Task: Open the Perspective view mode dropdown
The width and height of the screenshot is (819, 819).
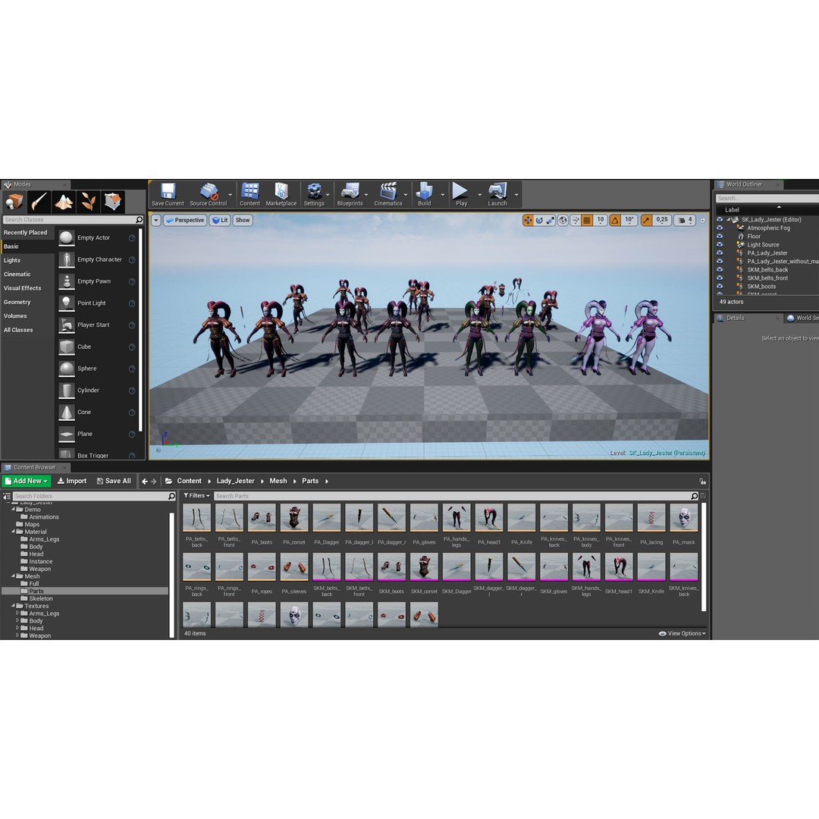Action: (x=185, y=221)
